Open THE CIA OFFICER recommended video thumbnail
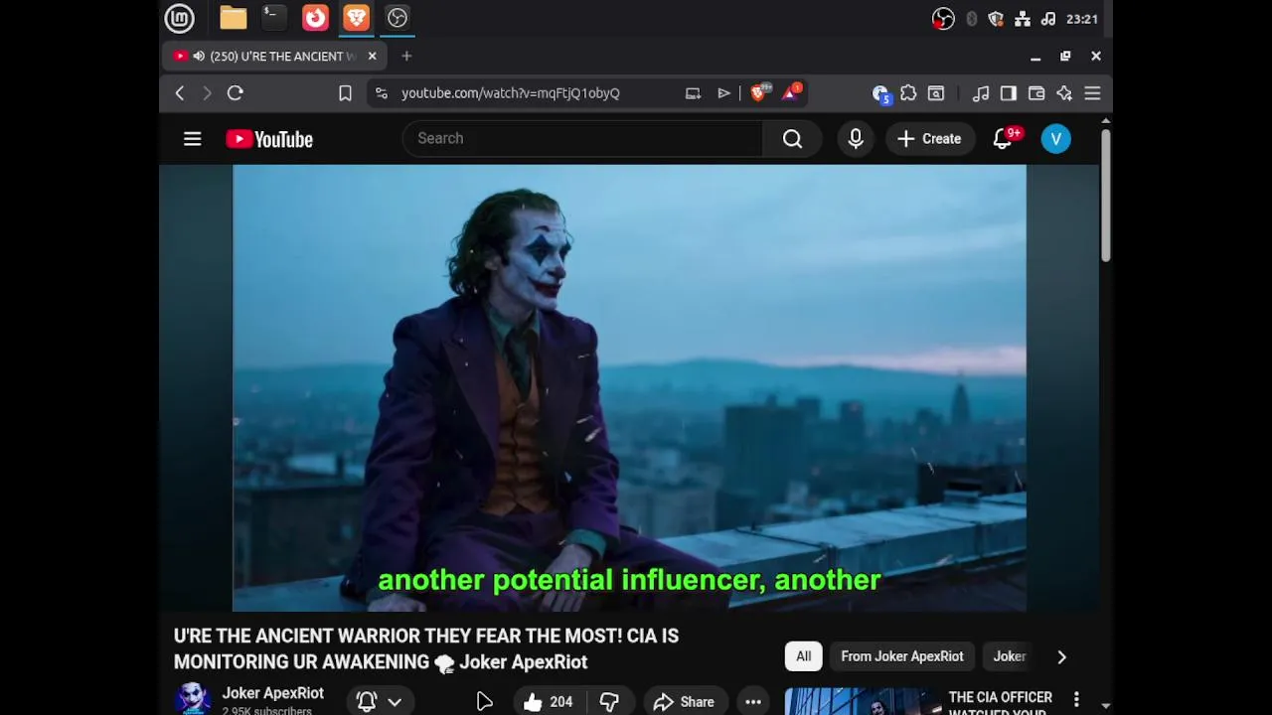This screenshot has height=715, width=1272. (x=863, y=702)
